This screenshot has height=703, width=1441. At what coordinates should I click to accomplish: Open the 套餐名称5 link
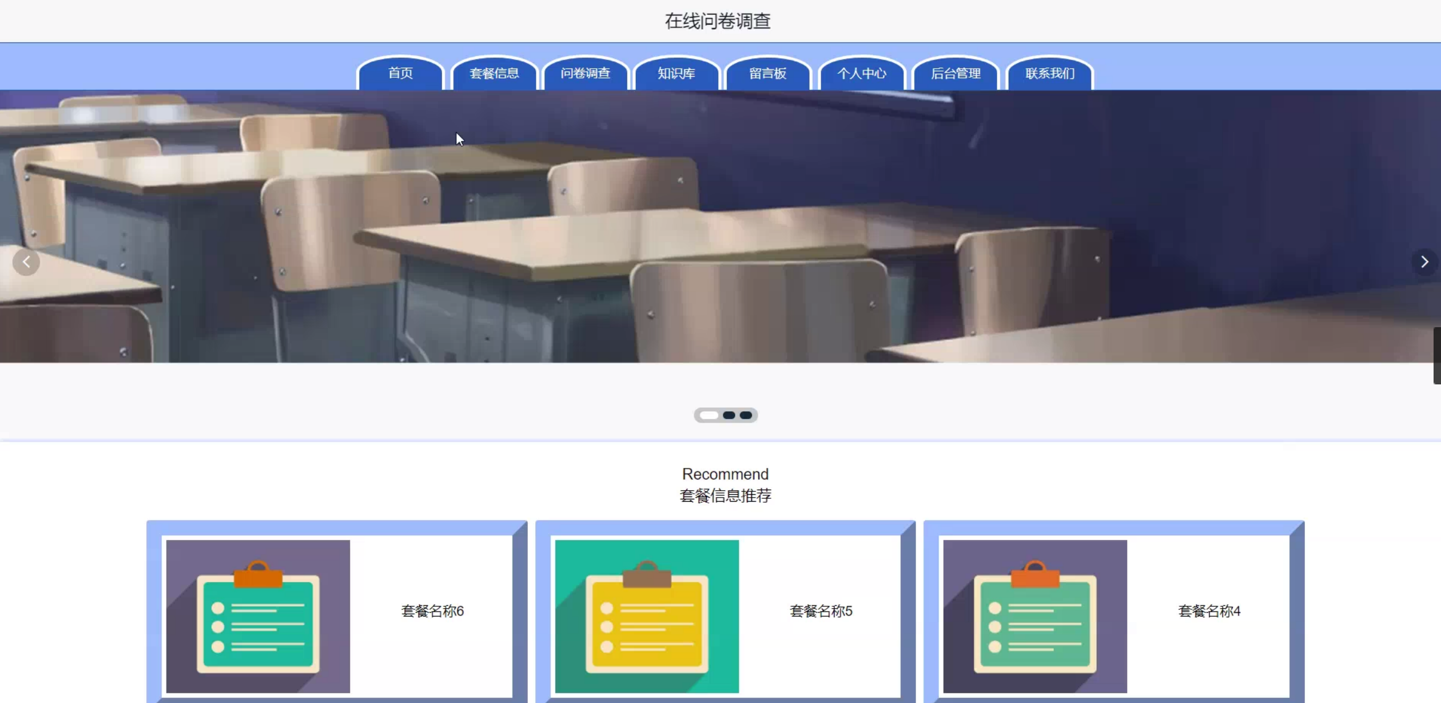click(821, 611)
